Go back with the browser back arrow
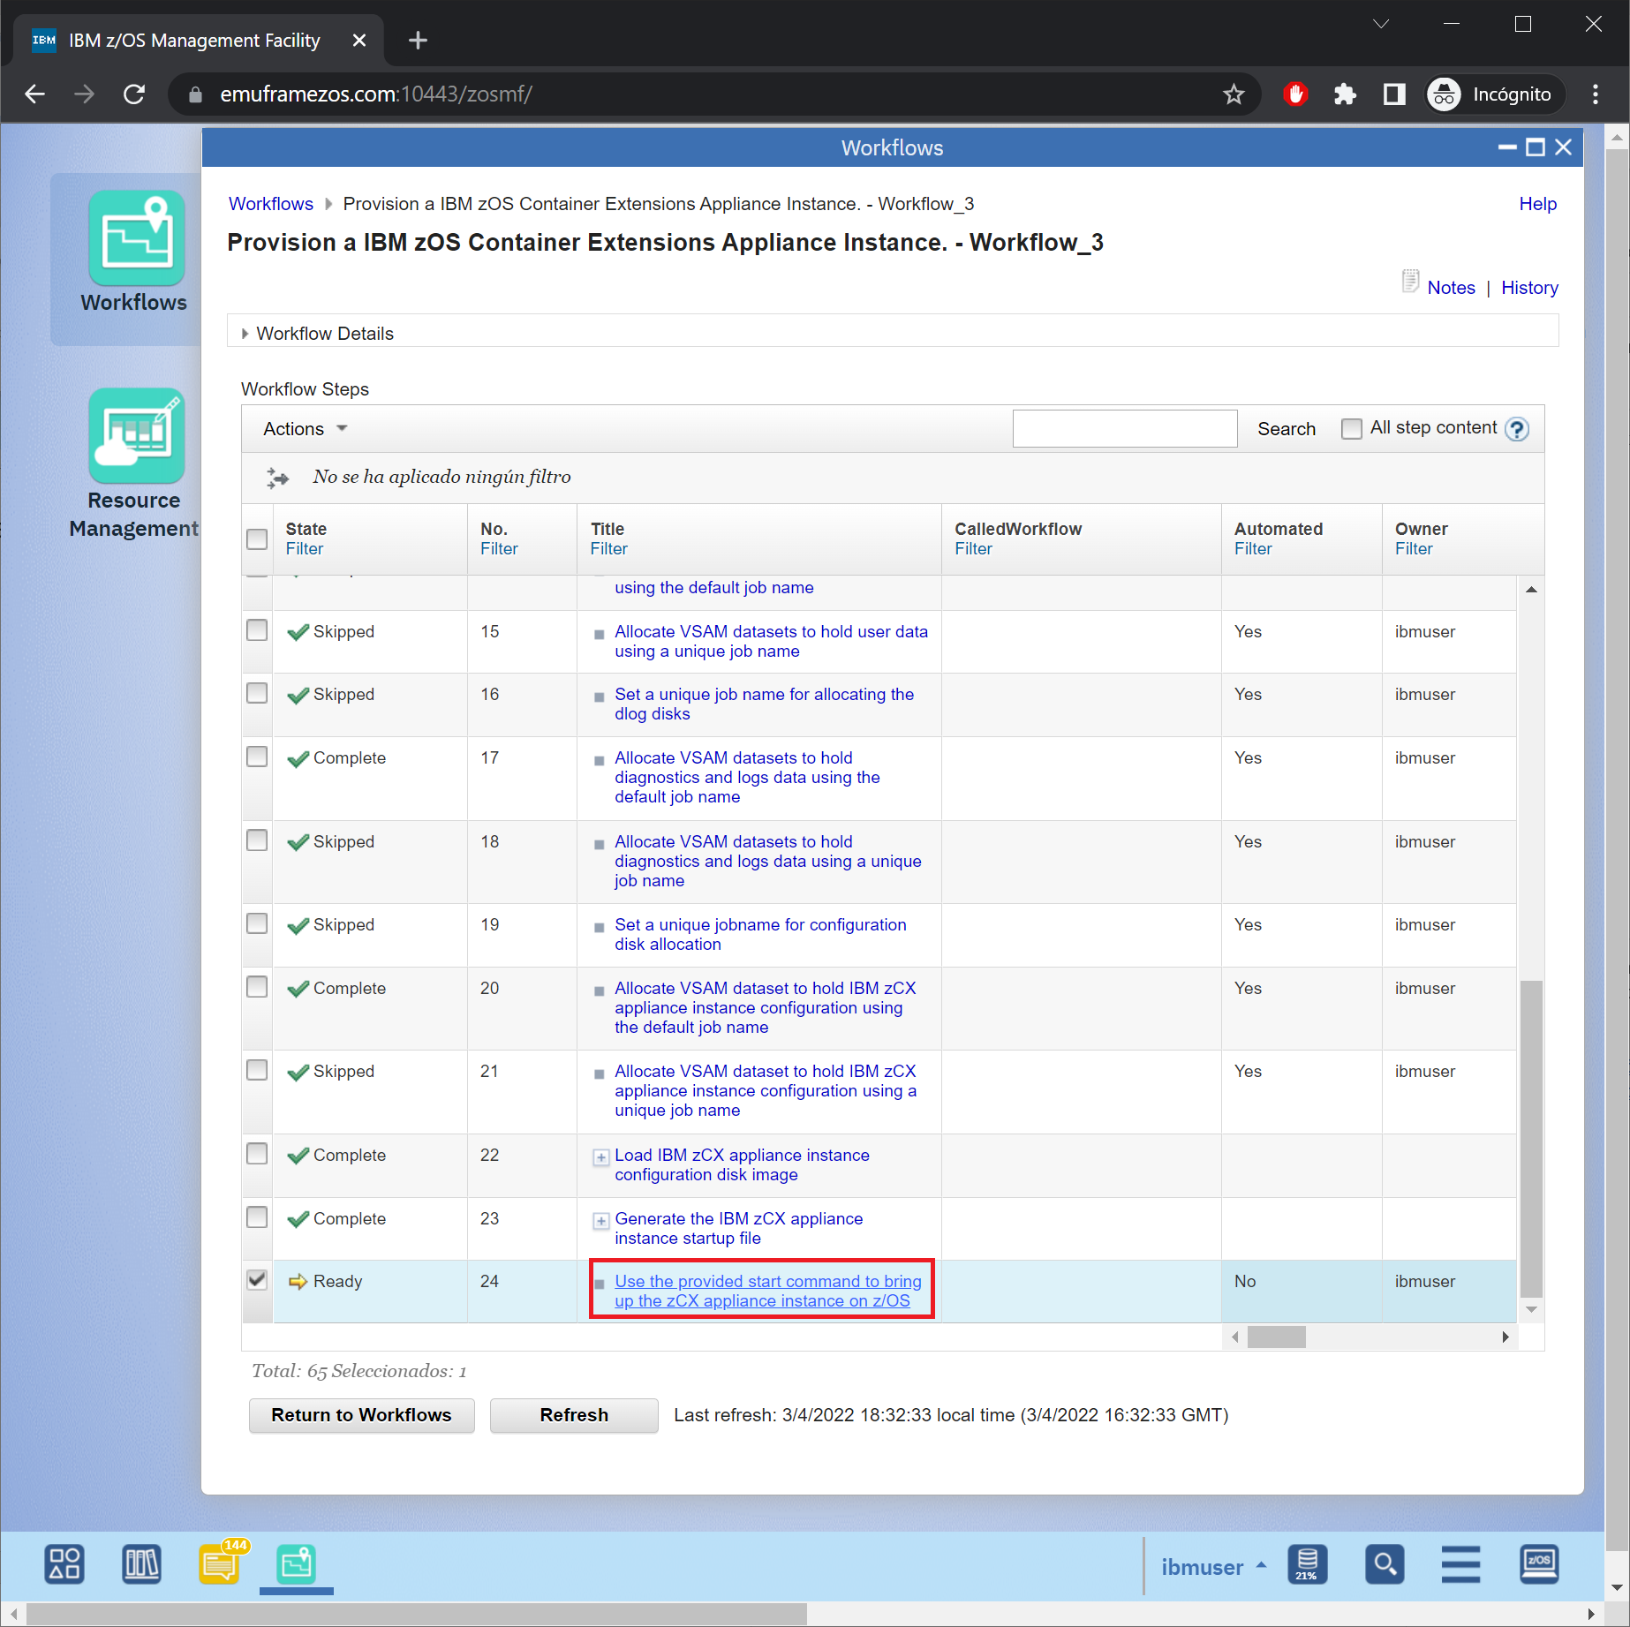This screenshot has height=1627, width=1630. [35, 94]
